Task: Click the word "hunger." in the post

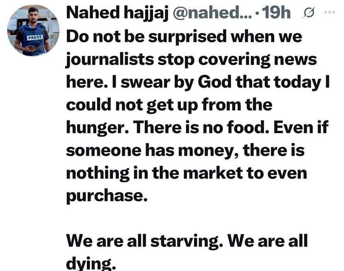Action: pos(98,128)
